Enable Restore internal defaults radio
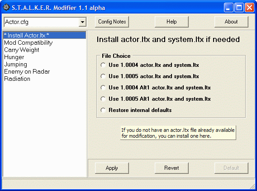The width and height of the screenshot is (257, 191). click(103, 110)
